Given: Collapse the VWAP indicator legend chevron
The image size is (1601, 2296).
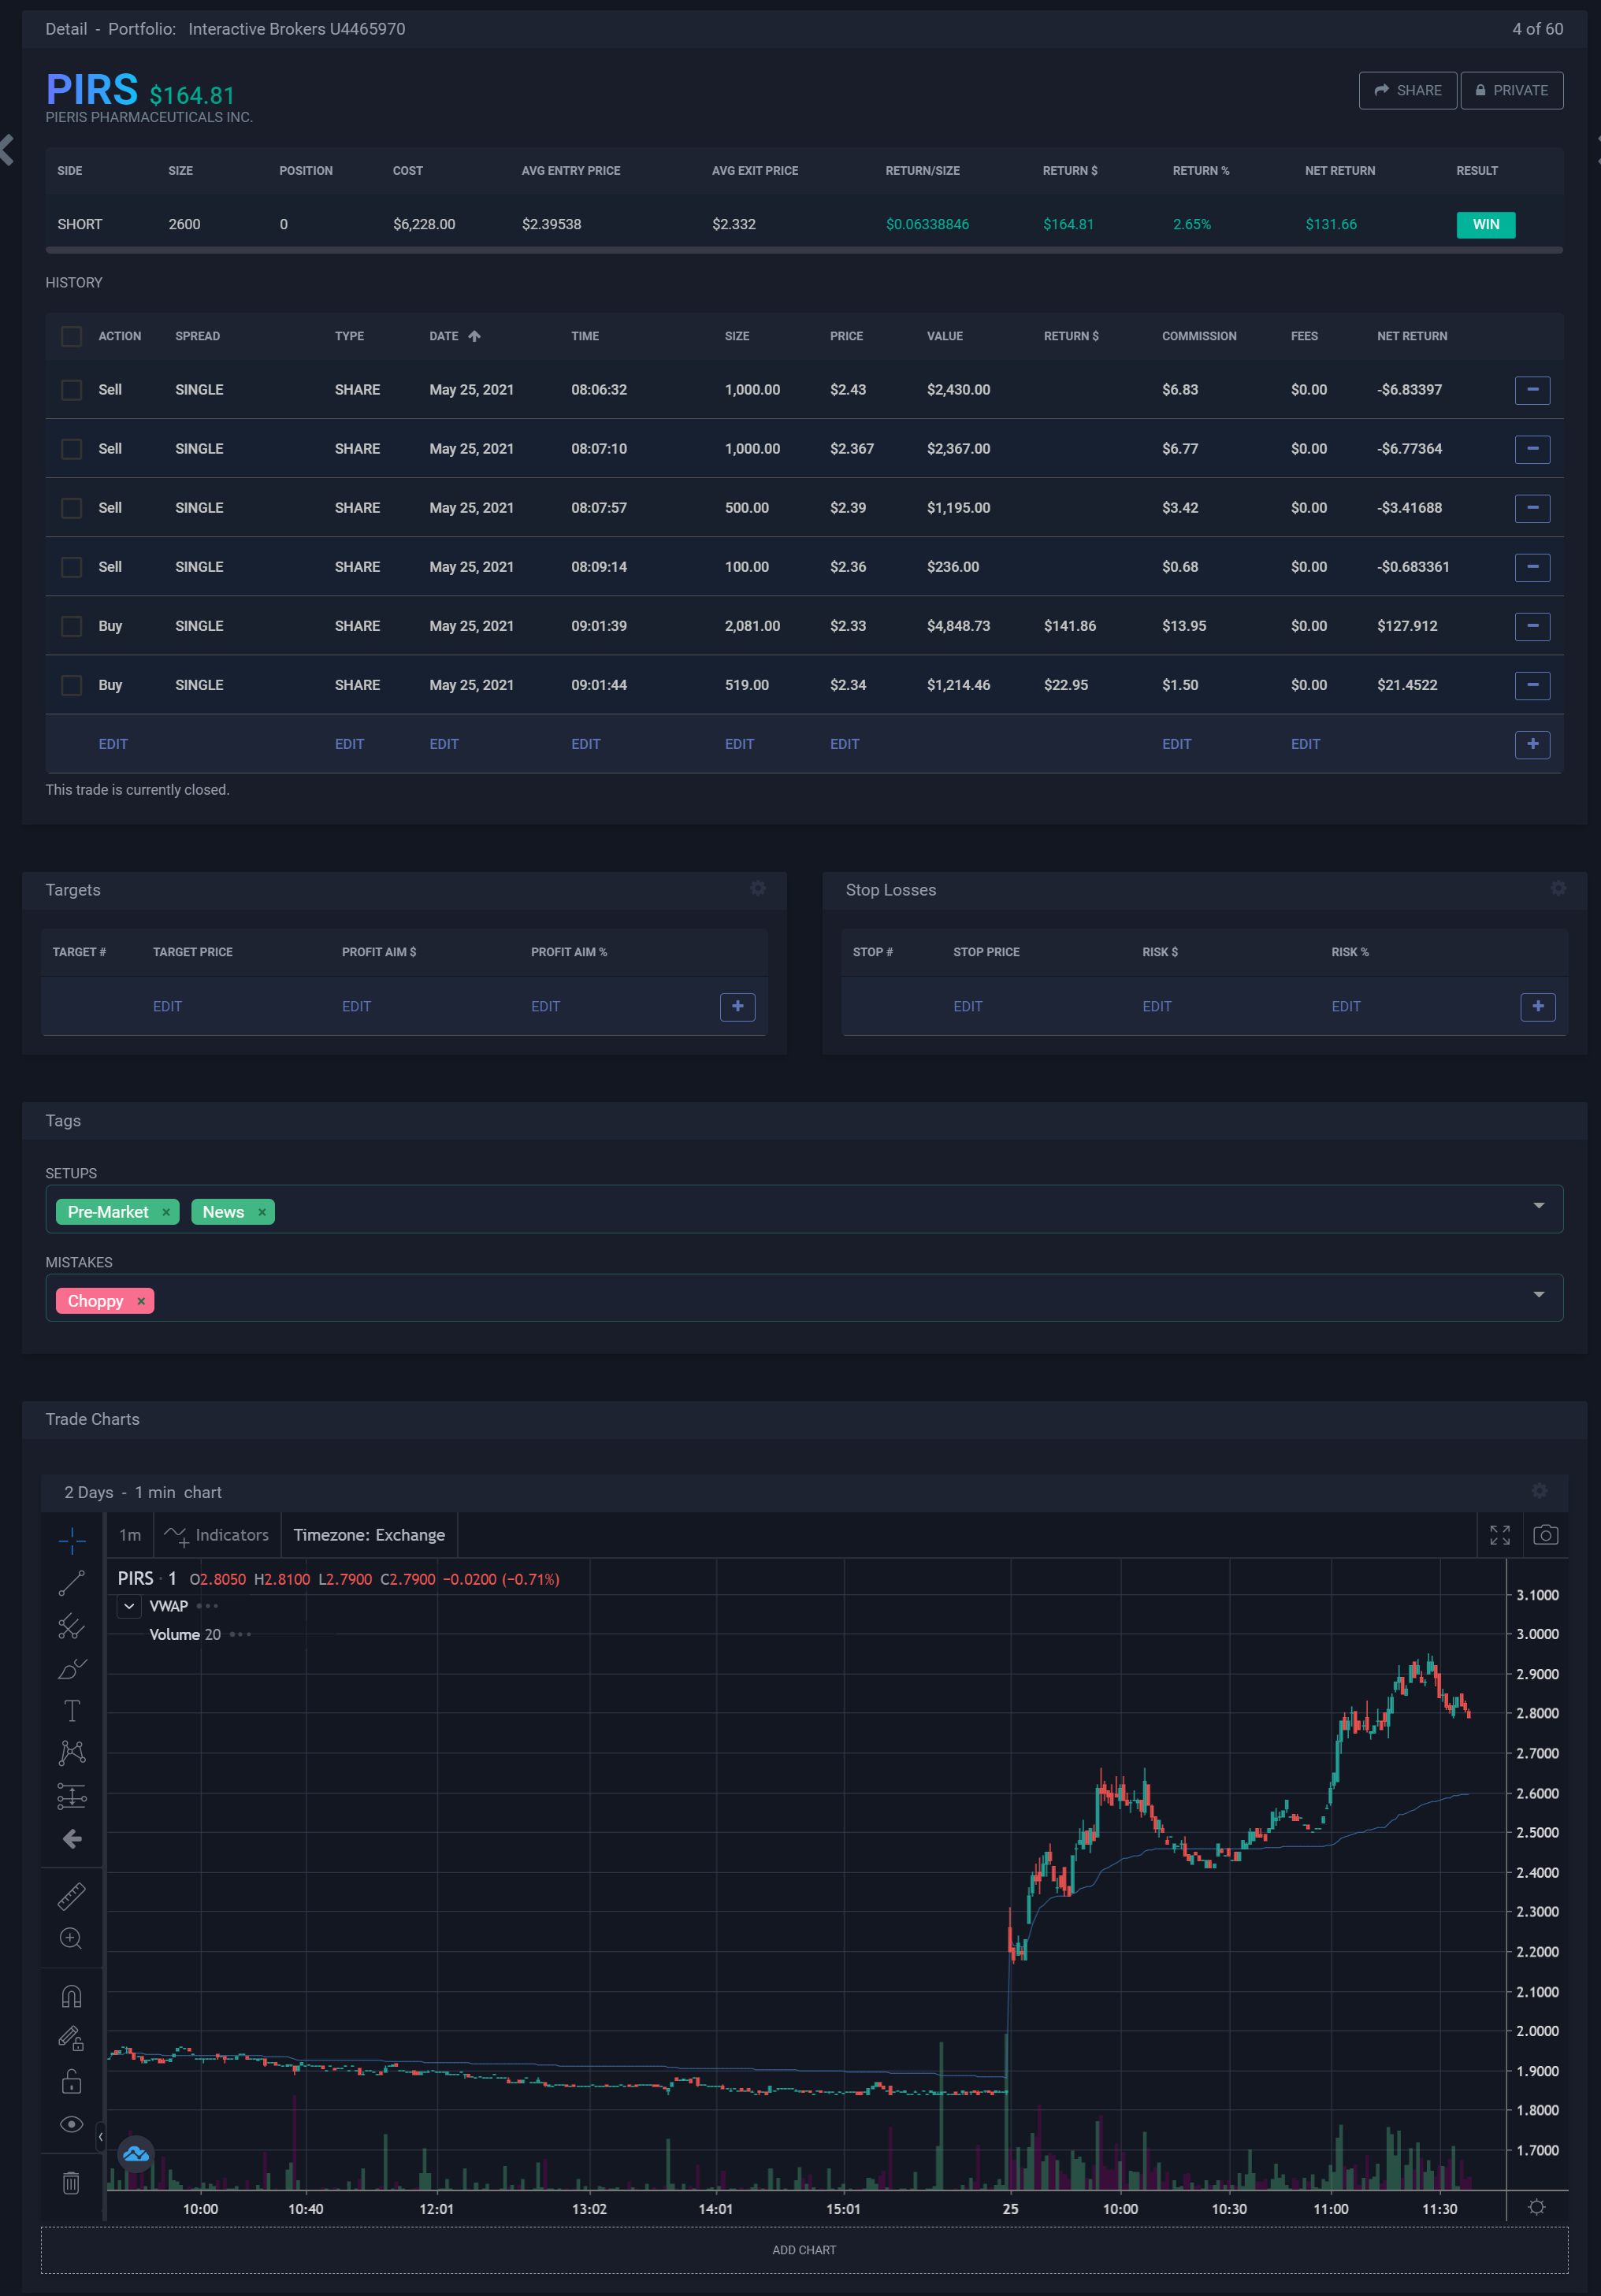Looking at the screenshot, I should click(x=130, y=1606).
